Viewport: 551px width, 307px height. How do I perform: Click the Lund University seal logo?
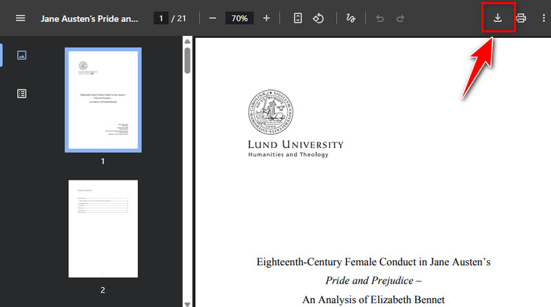coord(271,112)
